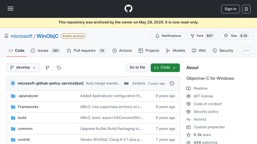The height and width of the screenshot is (144, 257).
Task: Click the Notifications bell button
Action: point(168,36)
